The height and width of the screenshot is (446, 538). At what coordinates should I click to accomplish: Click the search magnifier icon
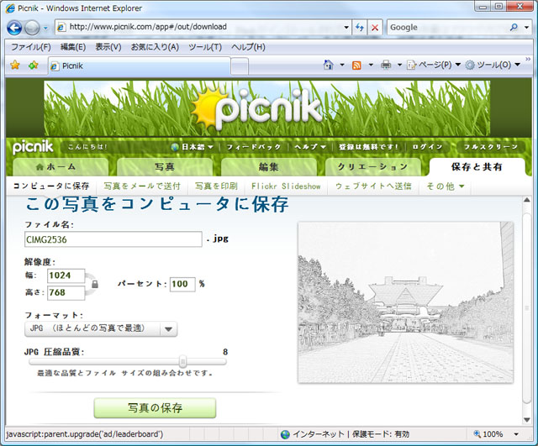514,27
